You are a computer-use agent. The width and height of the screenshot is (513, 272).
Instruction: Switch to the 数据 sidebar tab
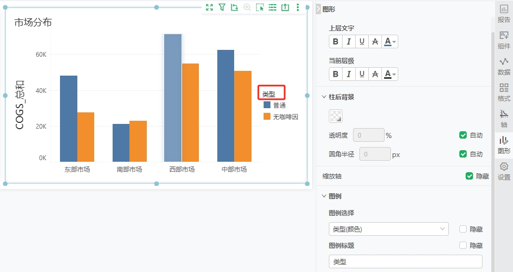[x=504, y=66]
